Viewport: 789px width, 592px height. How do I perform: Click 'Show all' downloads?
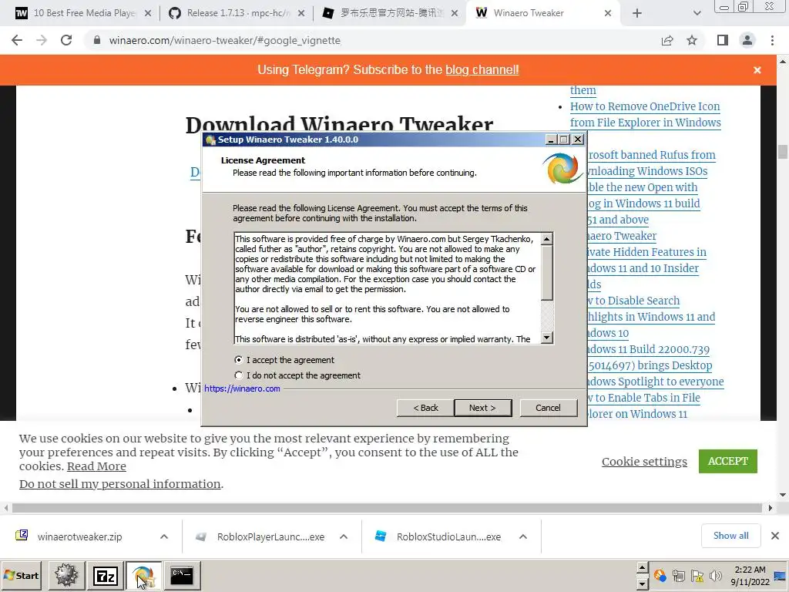tap(730, 536)
